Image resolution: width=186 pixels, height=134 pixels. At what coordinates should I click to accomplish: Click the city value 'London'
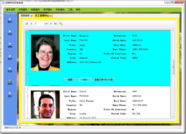pos(83,113)
